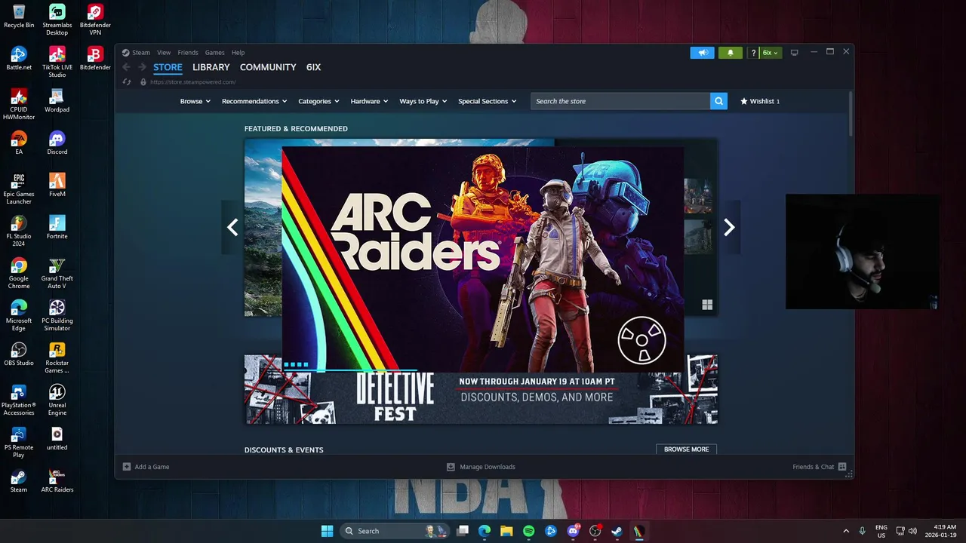Image resolution: width=966 pixels, height=543 pixels.
Task: Open FiveM desktop icon
Action: coord(57,185)
